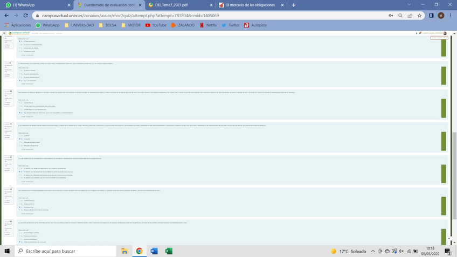Open the Netflix bookmark
This screenshot has height=257, width=457.
207,25
